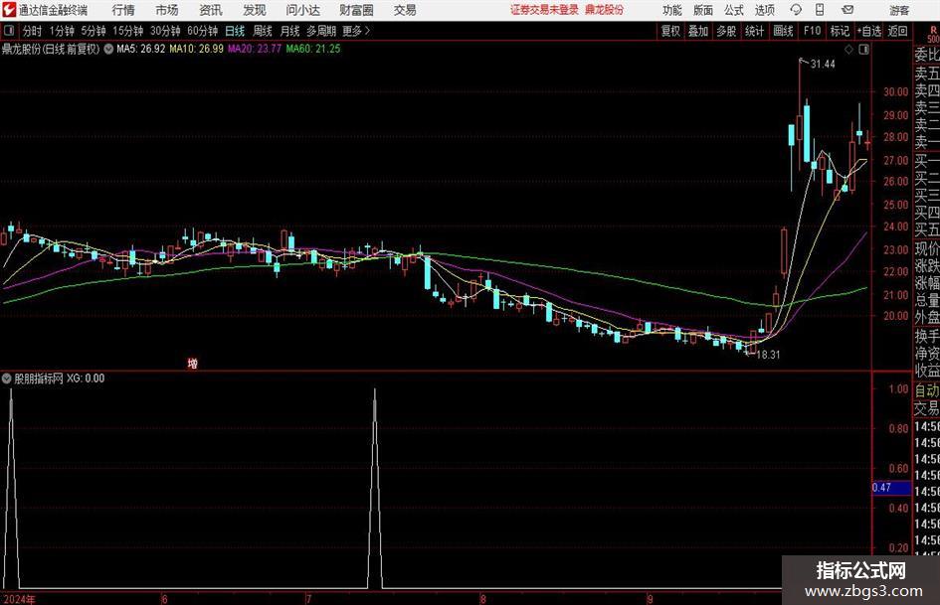Switch to 30分钟 period tab
Viewport: 940px width, 605px height.
click(165, 31)
